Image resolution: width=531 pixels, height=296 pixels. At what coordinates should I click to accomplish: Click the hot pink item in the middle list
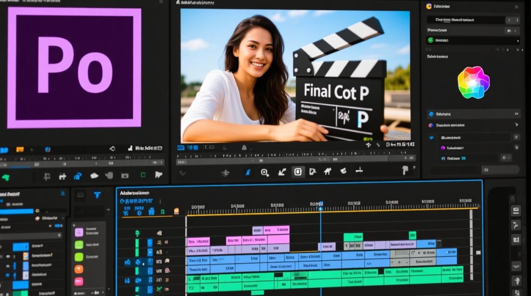(x=79, y=281)
